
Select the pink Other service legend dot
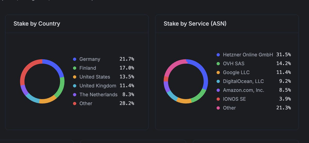[218, 108]
